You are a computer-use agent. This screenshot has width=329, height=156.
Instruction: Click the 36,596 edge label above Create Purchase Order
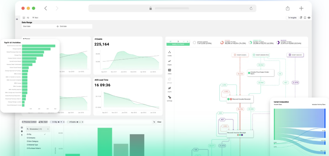(x=240, y=74)
